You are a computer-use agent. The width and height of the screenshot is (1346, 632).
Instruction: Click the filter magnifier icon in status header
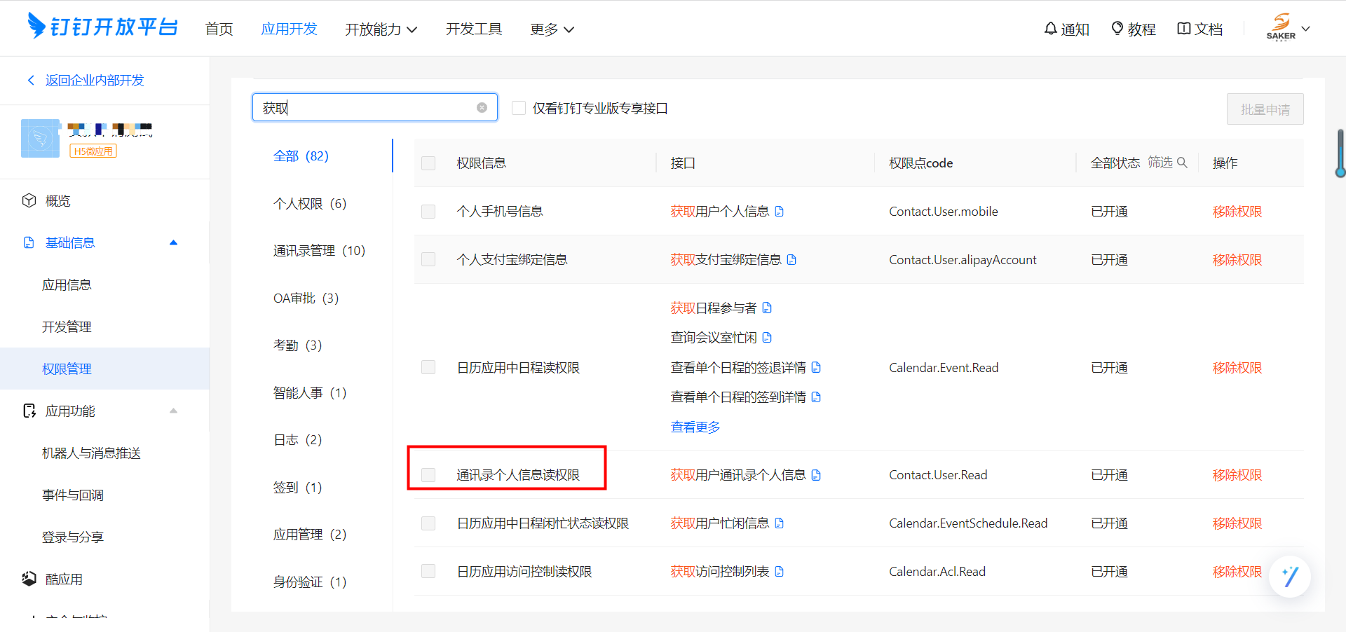(1182, 163)
